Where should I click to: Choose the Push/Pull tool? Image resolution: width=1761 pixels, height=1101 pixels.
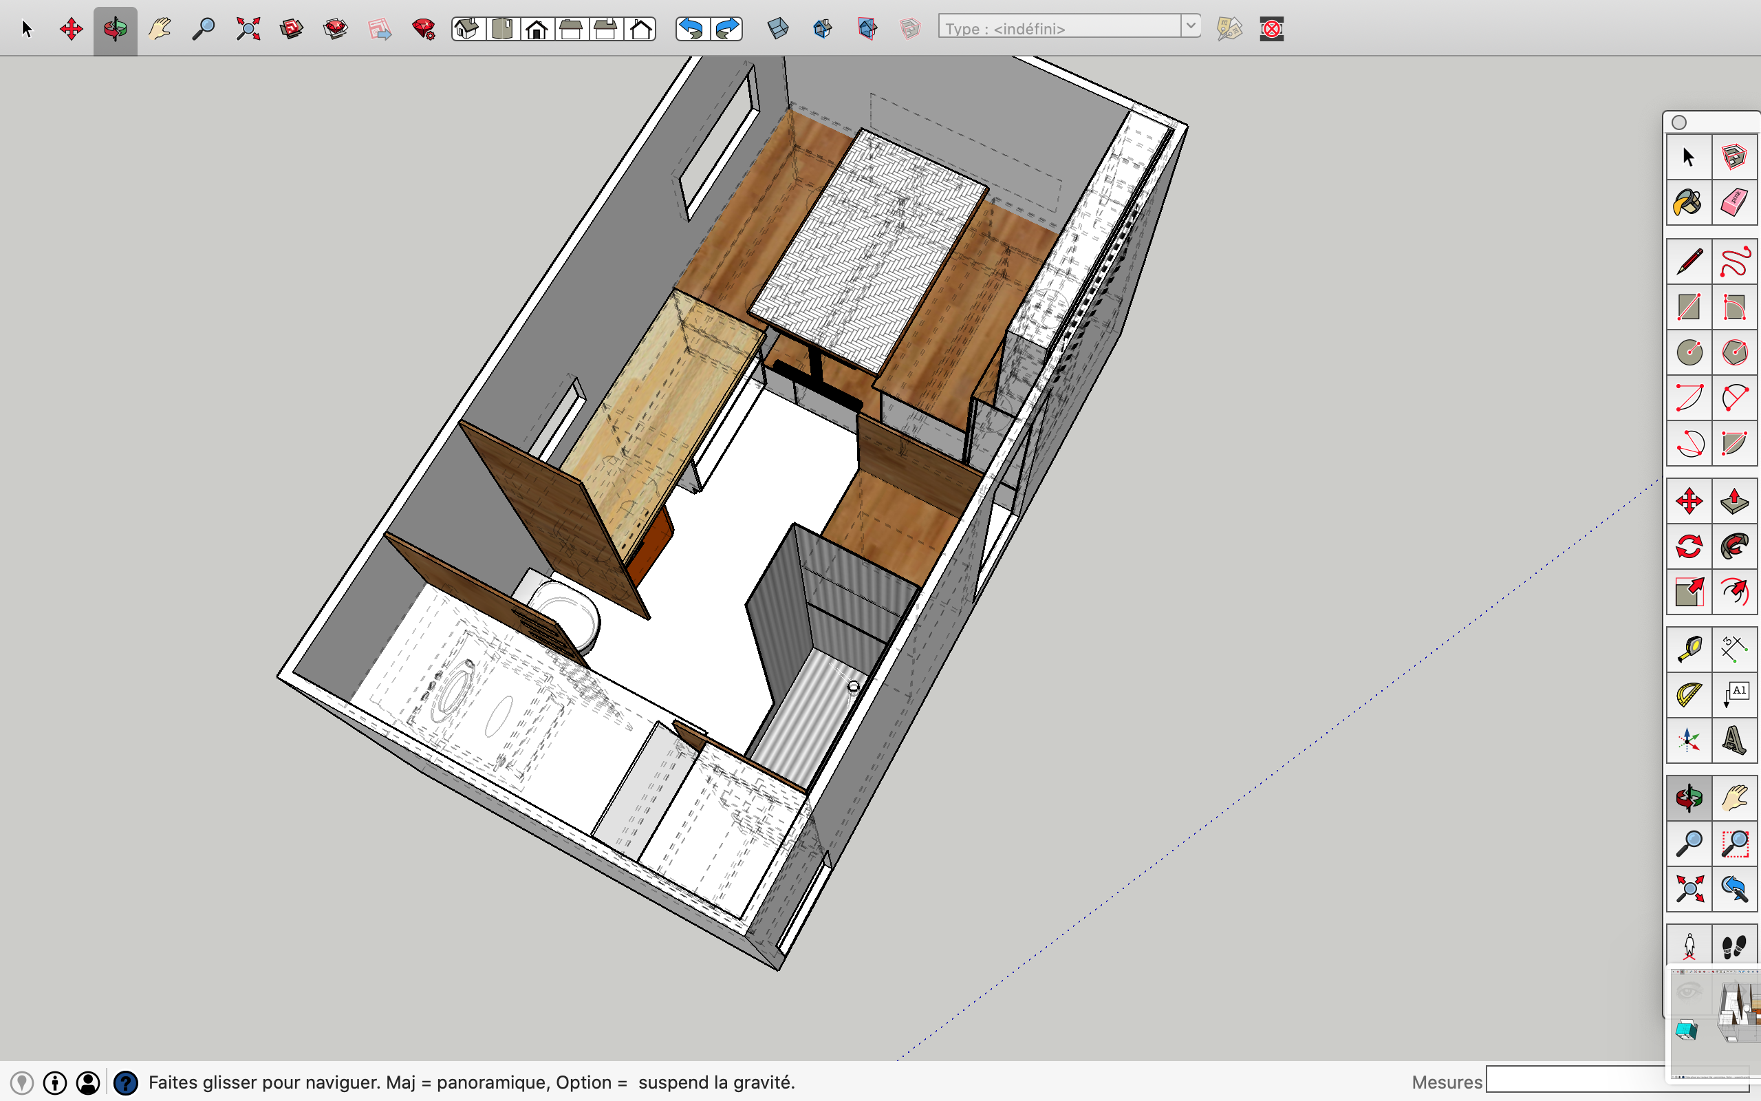pyautogui.click(x=1734, y=501)
